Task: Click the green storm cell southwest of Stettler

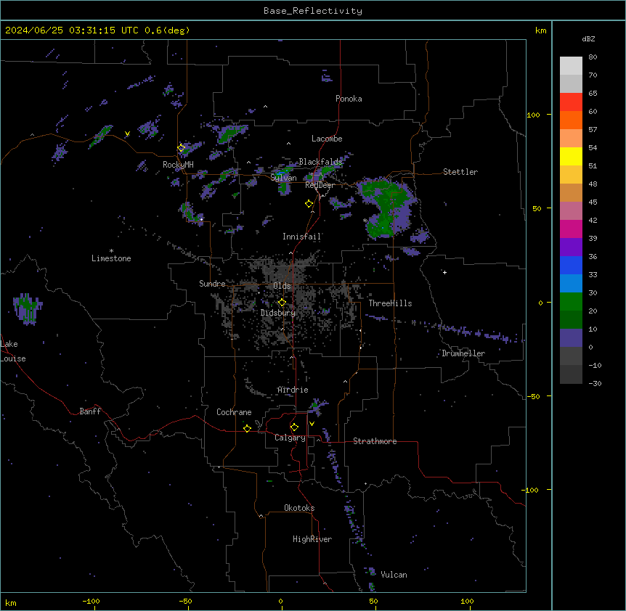Action: (387, 208)
